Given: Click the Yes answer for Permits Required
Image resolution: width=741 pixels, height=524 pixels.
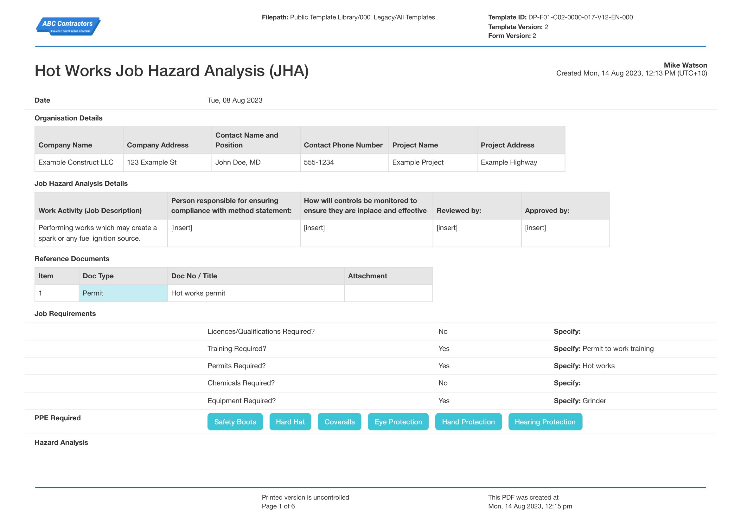Looking at the screenshot, I should [444, 366].
